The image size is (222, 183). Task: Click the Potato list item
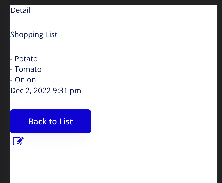coord(26,59)
